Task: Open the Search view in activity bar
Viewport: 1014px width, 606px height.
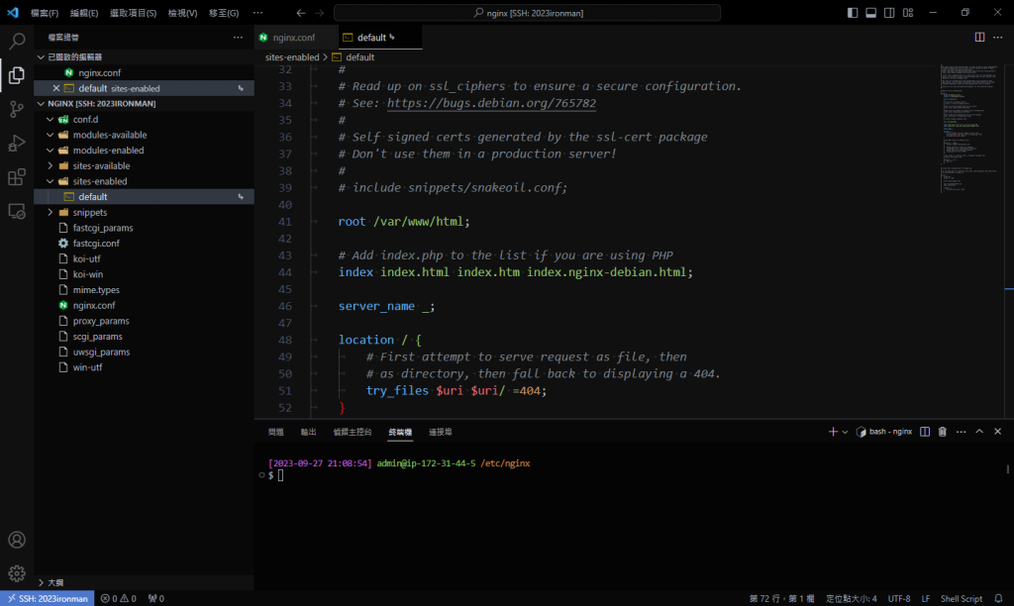Action: [x=17, y=42]
